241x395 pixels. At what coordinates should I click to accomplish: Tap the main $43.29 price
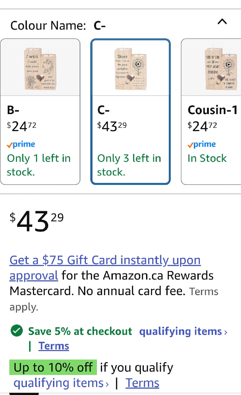point(37,221)
